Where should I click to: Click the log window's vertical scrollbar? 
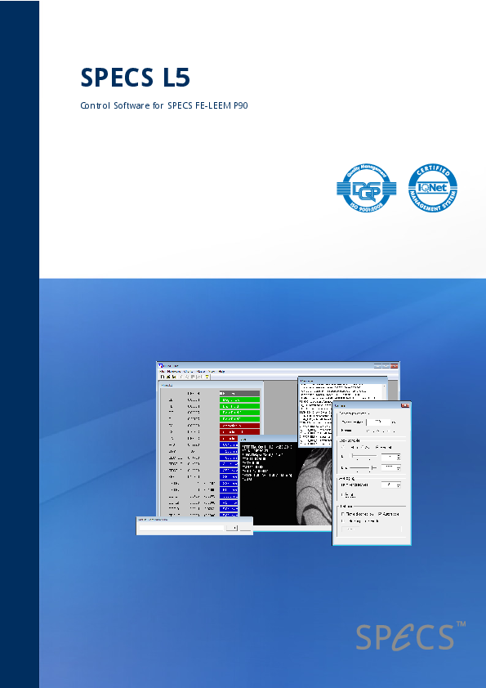point(384,391)
